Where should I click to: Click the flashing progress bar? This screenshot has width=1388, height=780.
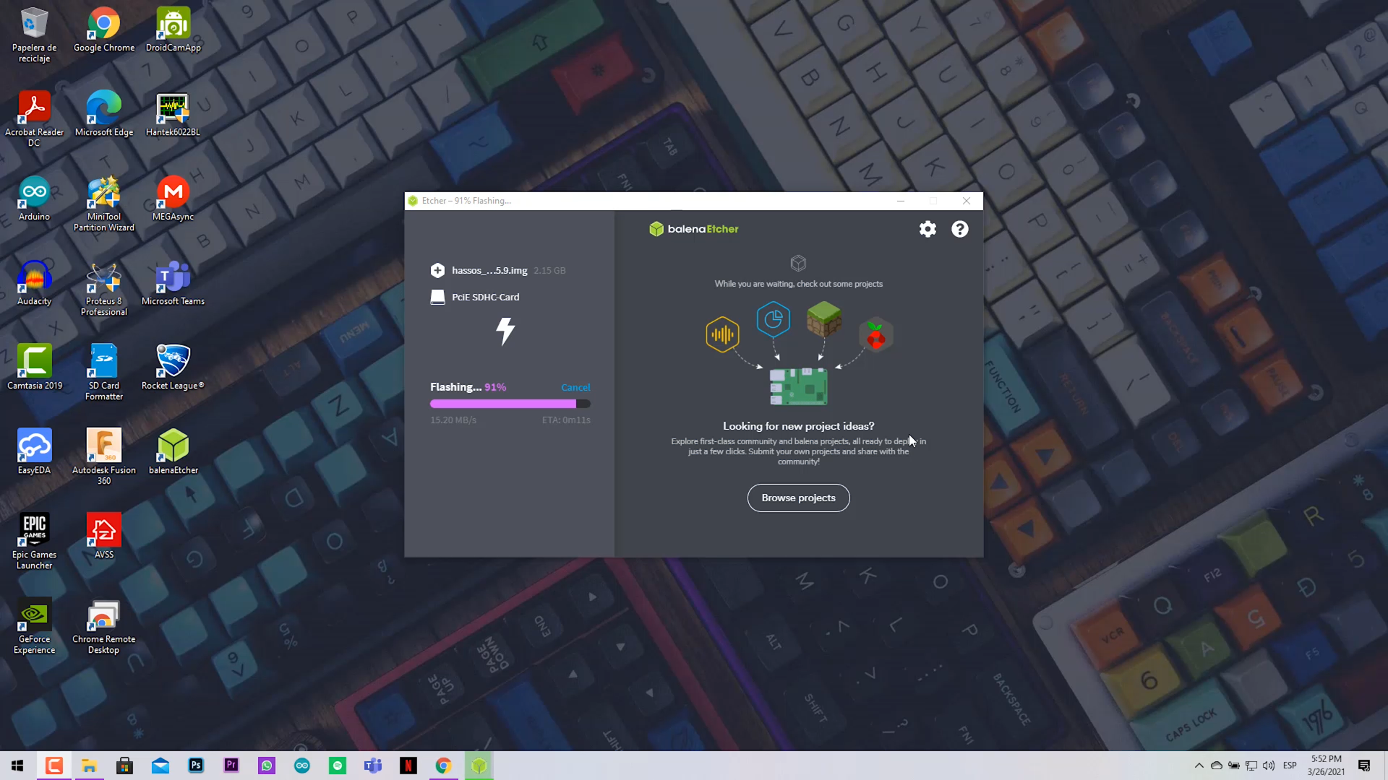tap(510, 404)
